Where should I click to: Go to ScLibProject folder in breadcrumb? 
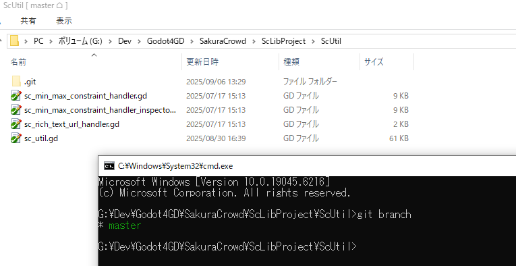click(284, 41)
